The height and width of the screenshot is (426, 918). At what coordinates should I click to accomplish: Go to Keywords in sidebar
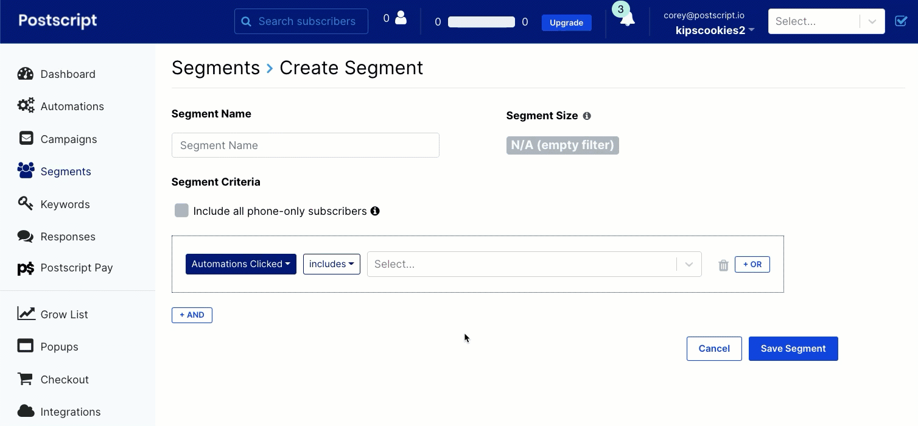(65, 204)
